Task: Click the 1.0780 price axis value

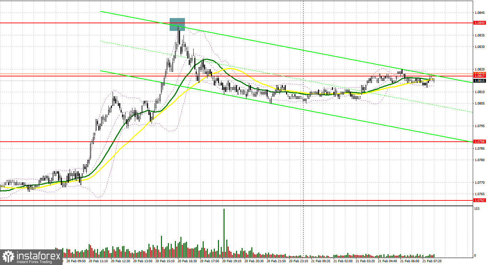Action: [479, 160]
